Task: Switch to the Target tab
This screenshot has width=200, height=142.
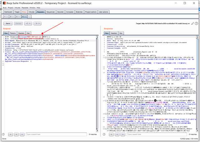Action: 17,12
